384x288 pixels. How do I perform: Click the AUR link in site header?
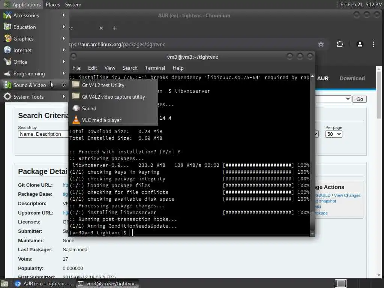[x=323, y=78]
